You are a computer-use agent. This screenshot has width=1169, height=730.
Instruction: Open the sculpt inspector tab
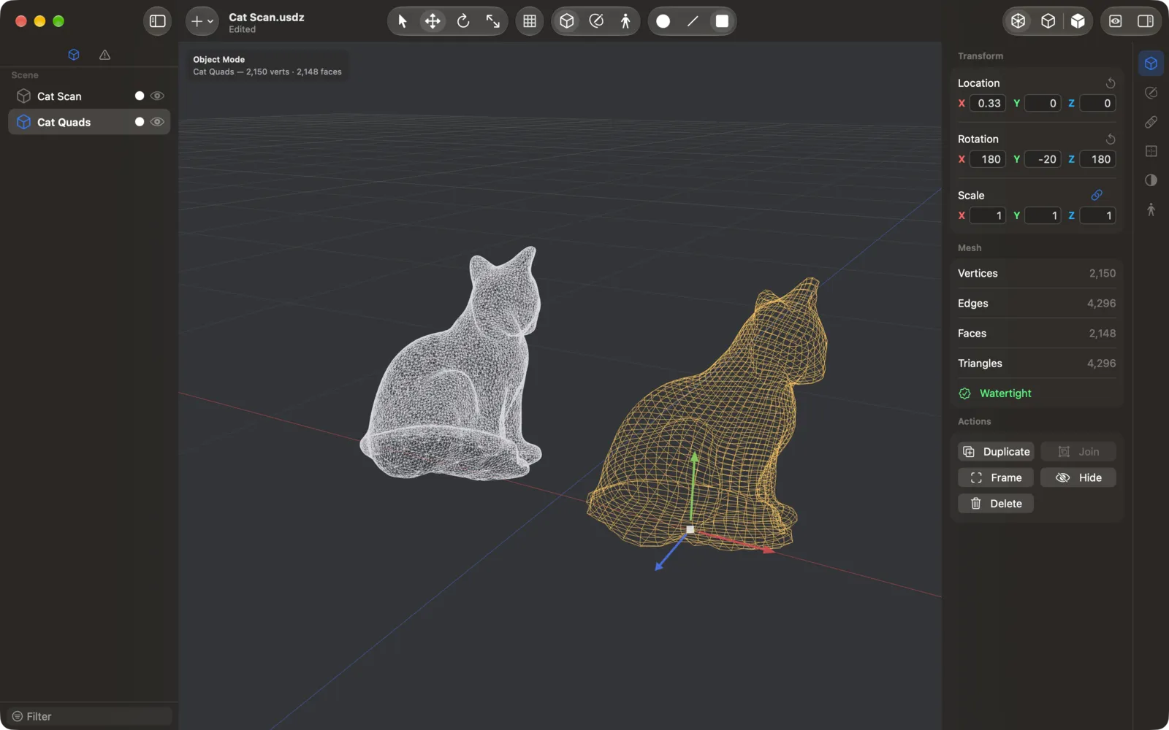click(1151, 93)
